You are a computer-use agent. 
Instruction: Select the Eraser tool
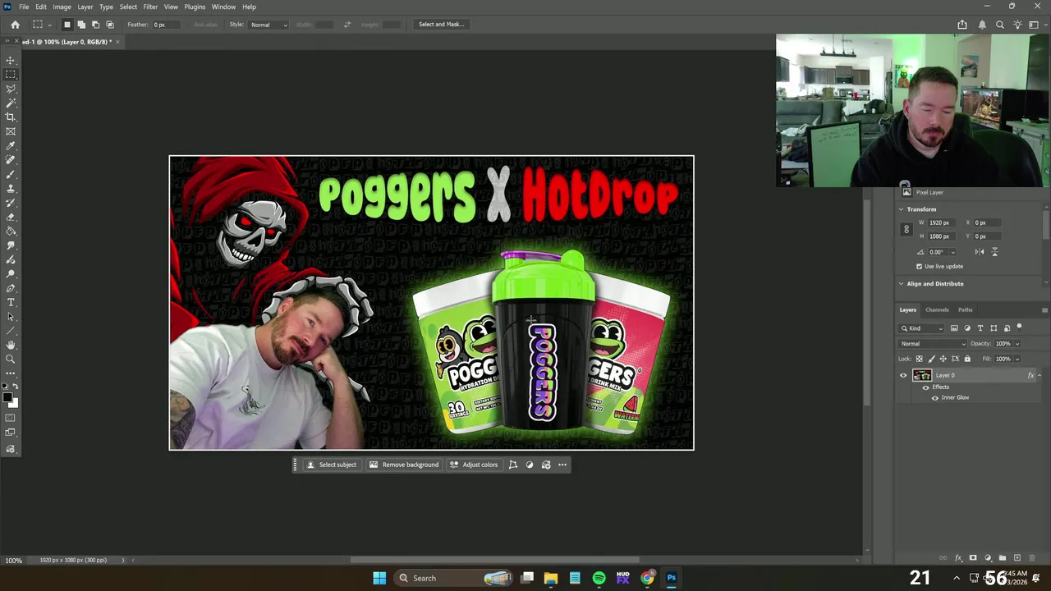(x=11, y=217)
